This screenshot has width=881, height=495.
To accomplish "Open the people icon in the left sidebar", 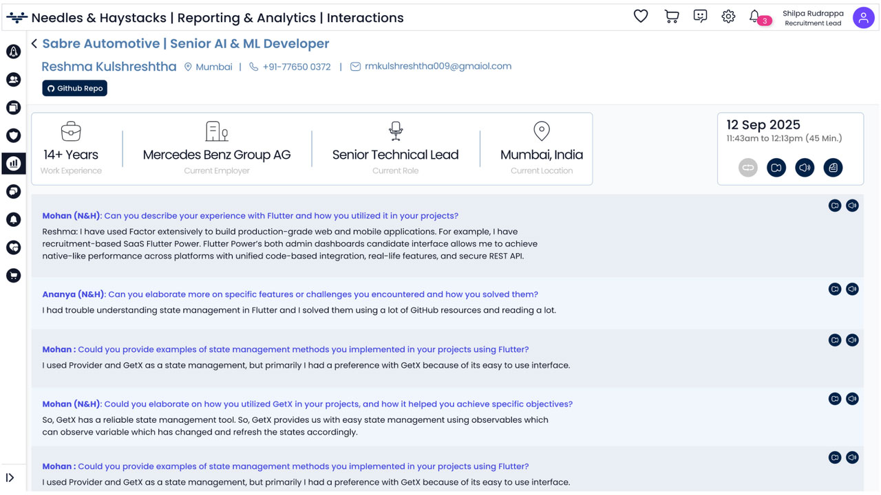I will 13,80.
